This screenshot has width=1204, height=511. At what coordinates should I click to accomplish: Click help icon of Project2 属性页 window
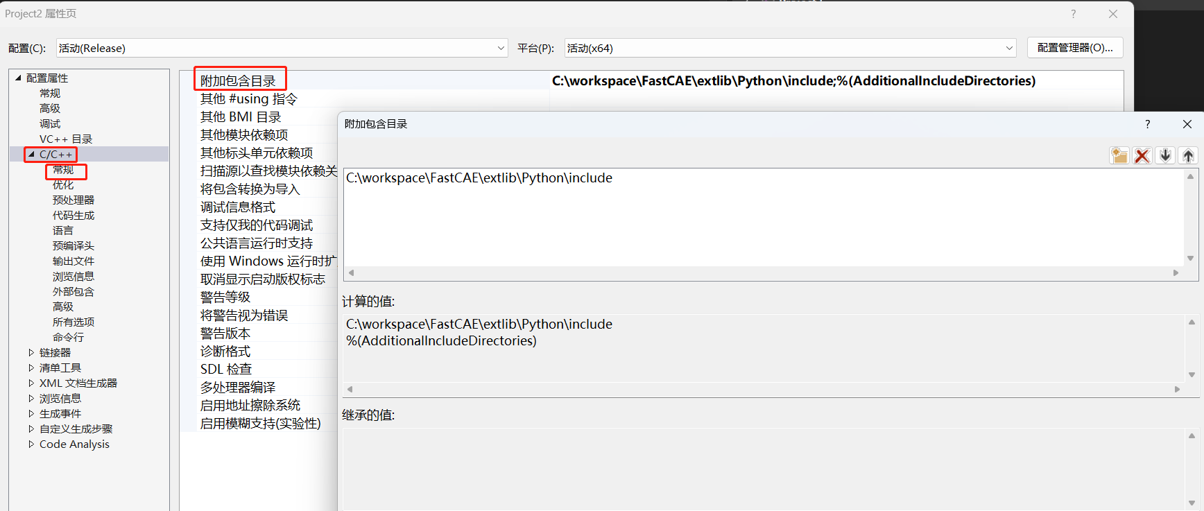pos(1073,14)
